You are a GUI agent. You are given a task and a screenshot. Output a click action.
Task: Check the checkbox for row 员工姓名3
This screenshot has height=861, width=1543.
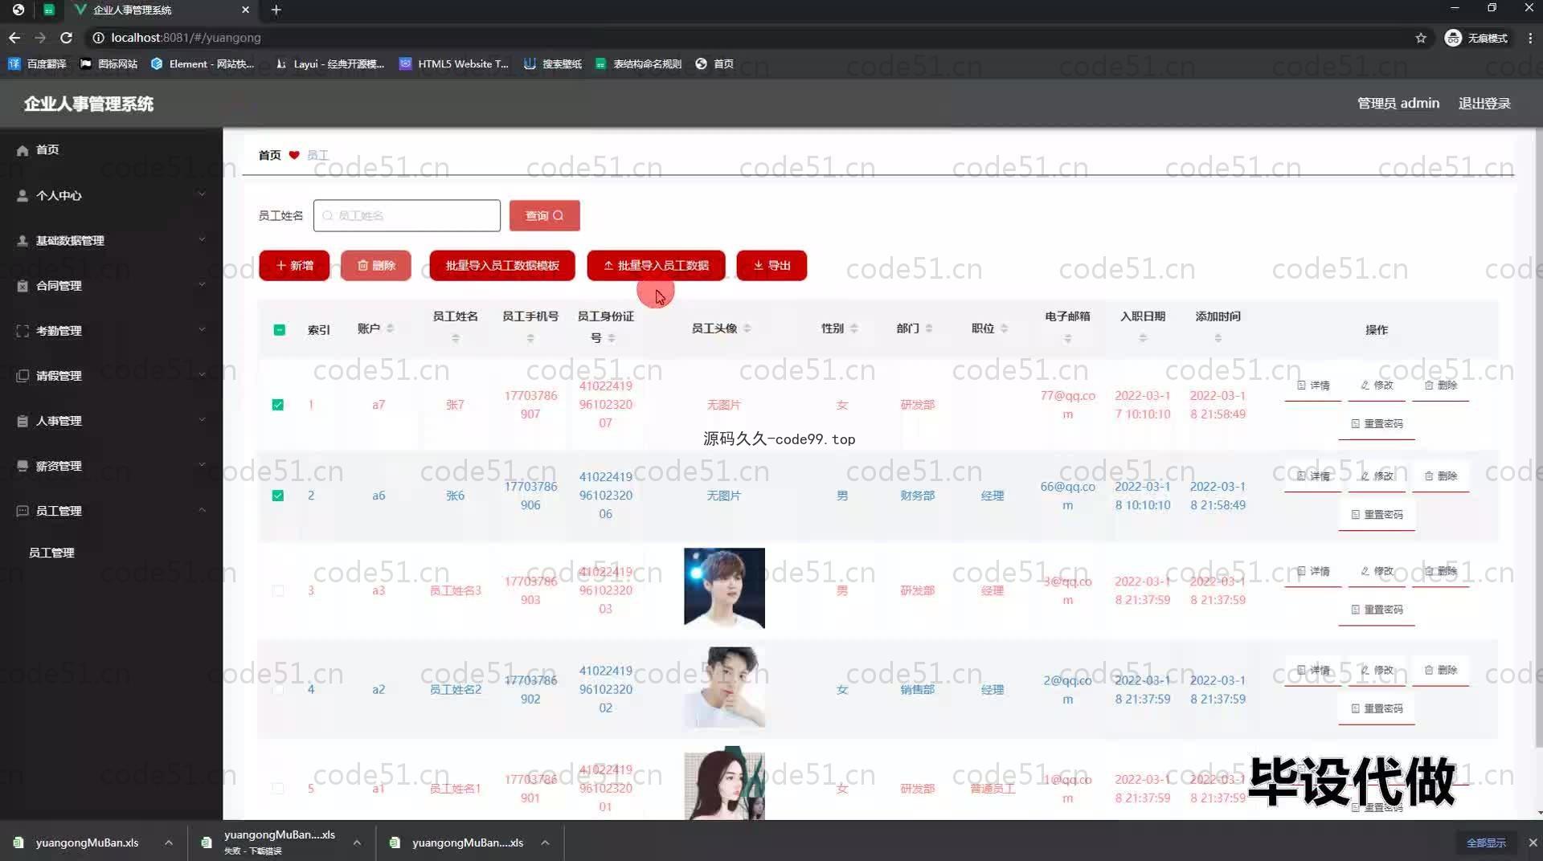[x=278, y=590]
